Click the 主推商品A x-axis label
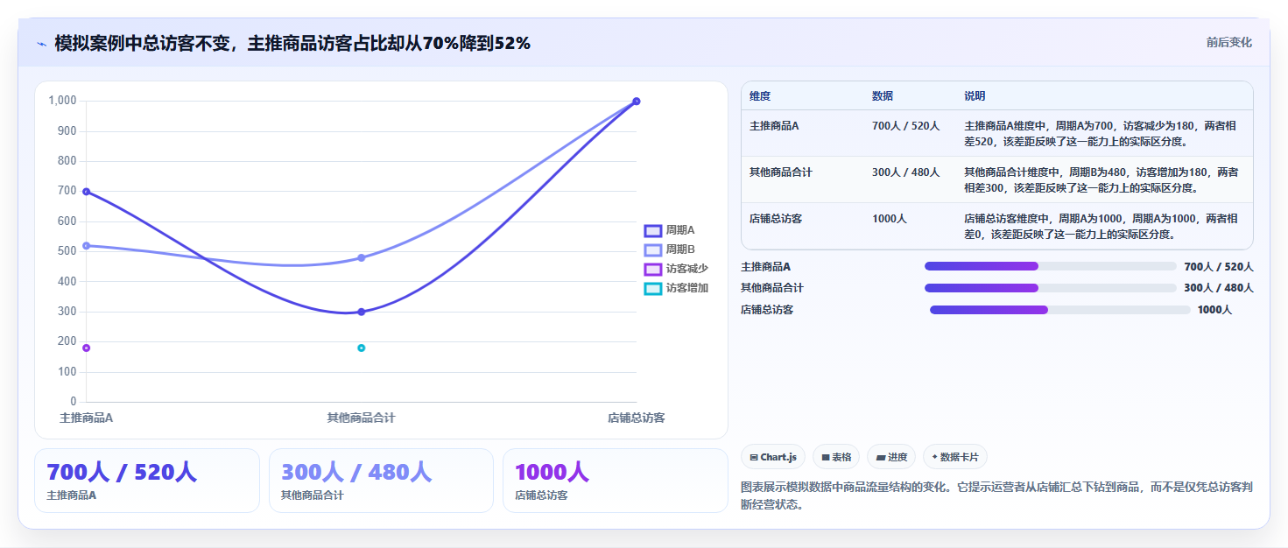 point(86,418)
